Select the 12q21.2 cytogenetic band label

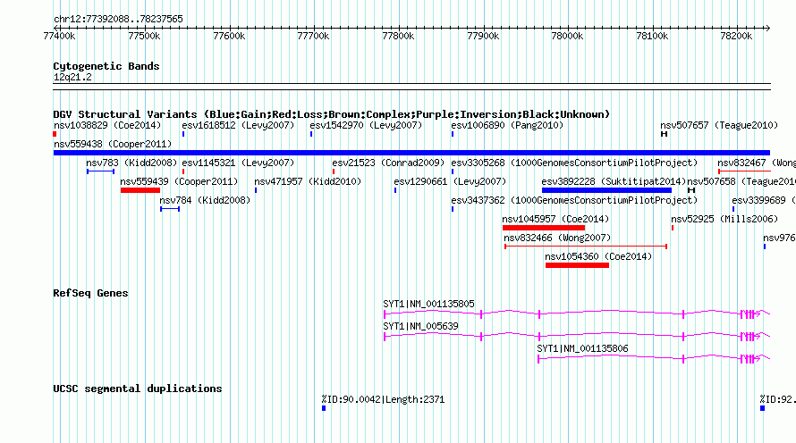tap(72, 78)
